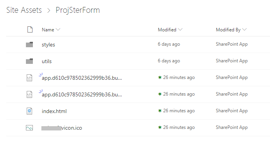
Task: Click the index.html web page icon
Action: [x=29, y=111]
